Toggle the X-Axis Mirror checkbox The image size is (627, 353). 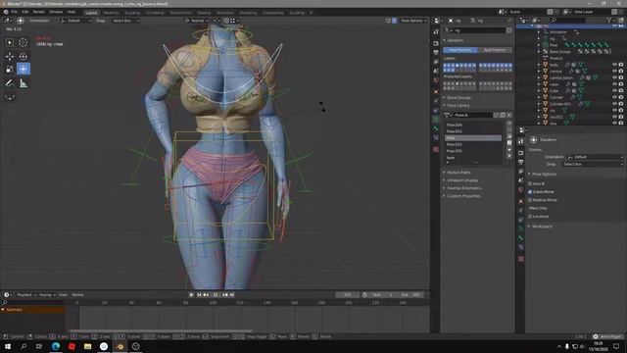click(530, 192)
